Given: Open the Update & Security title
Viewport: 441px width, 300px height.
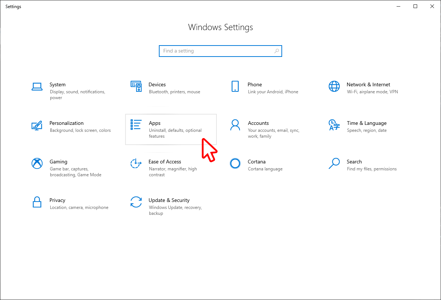Looking at the screenshot, I should (x=169, y=200).
